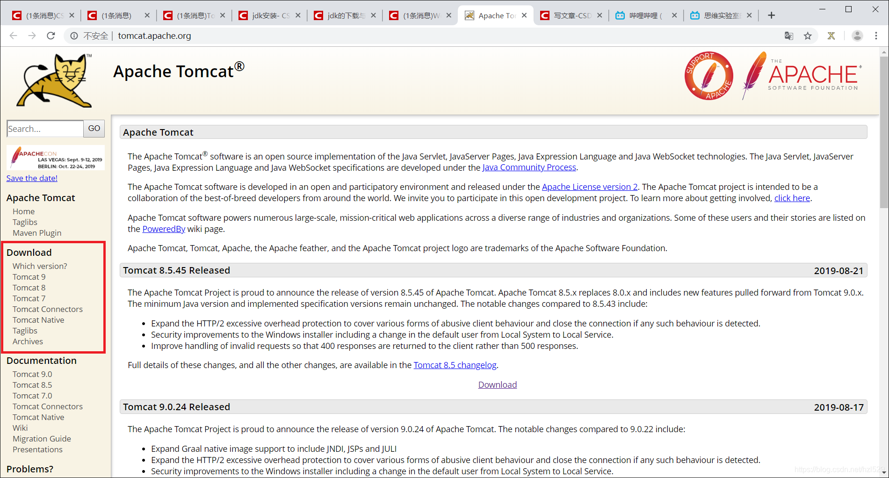Follow the Apache License version 2 link
This screenshot has width=889, height=478.
(590, 187)
